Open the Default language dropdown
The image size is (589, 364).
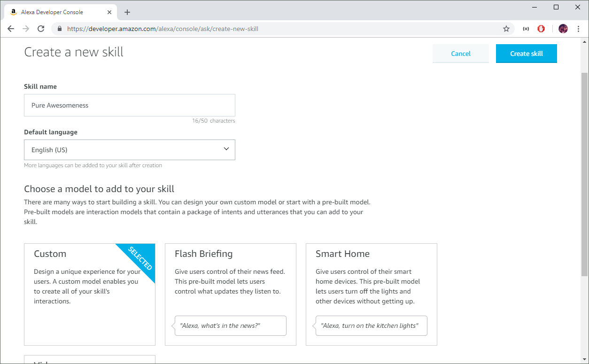pyautogui.click(x=130, y=150)
